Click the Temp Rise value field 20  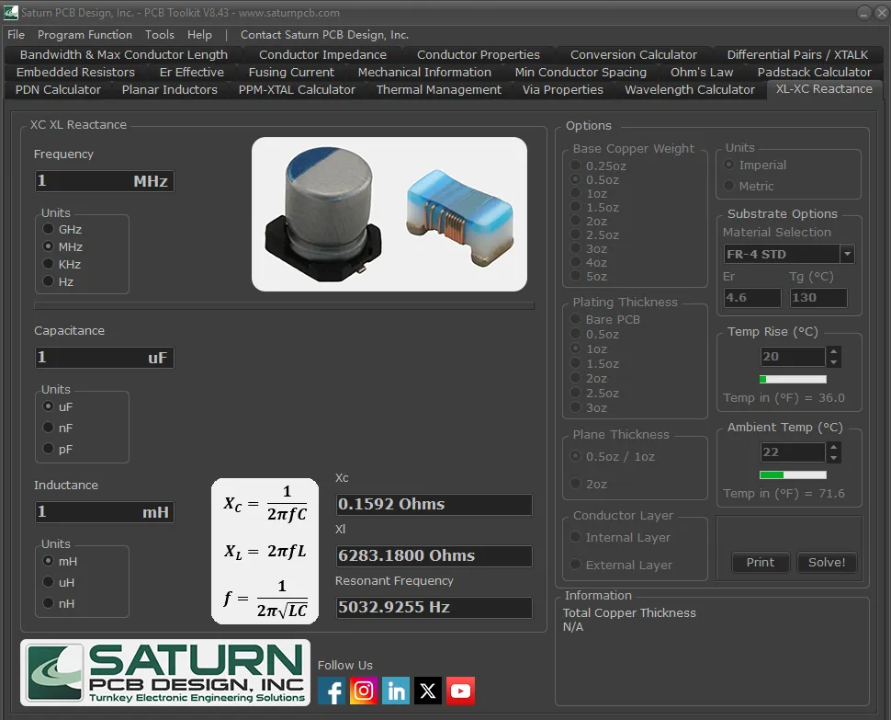[x=793, y=357]
